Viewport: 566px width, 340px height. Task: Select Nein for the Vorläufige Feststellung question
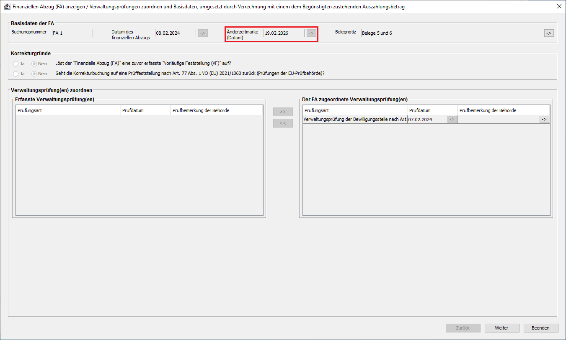[35, 64]
